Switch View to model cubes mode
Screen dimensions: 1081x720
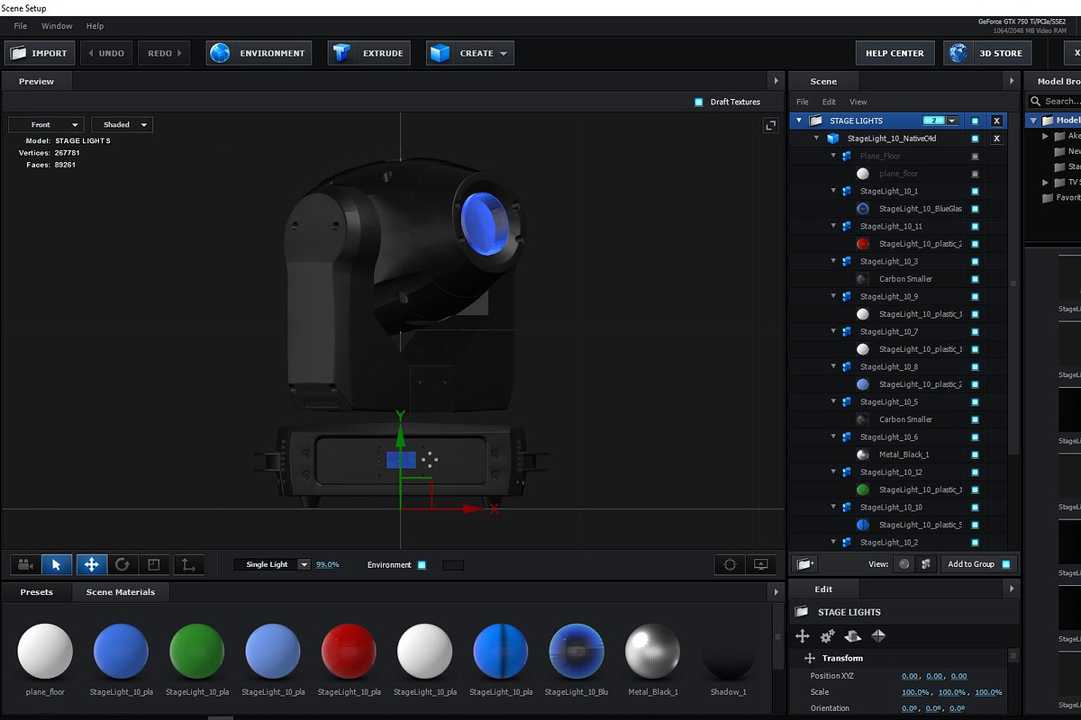point(925,564)
